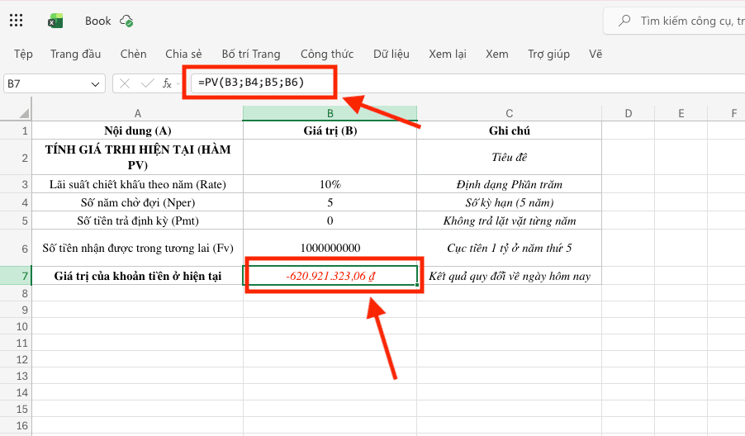Viewport: 745px width, 436px height.
Task: Click the formula bar showing =PV(B3;B4;B5;B6)
Action: pyautogui.click(x=468, y=83)
